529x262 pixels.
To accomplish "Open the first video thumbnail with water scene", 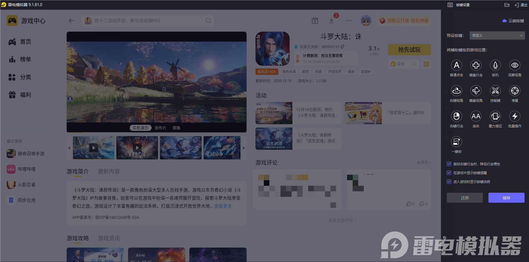I will pos(94,148).
